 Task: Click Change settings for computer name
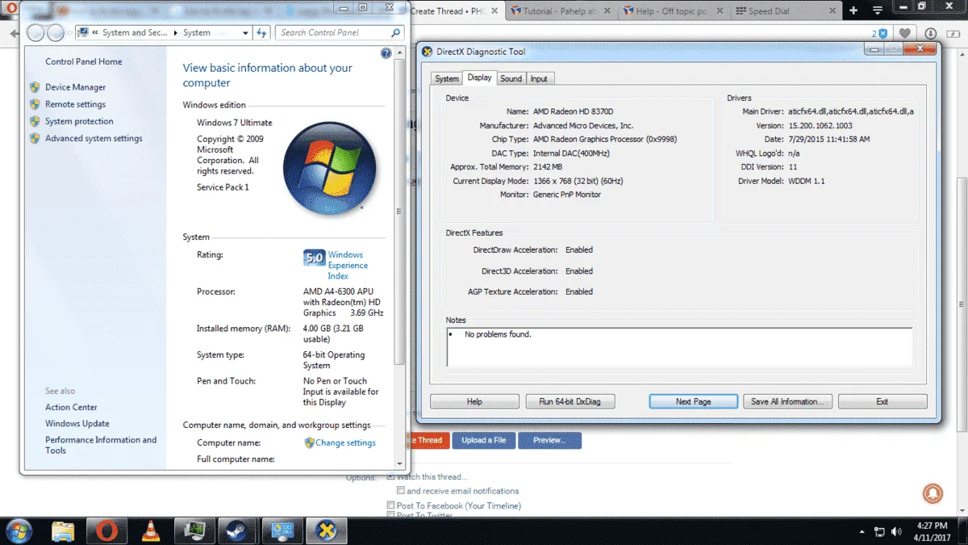(345, 442)
